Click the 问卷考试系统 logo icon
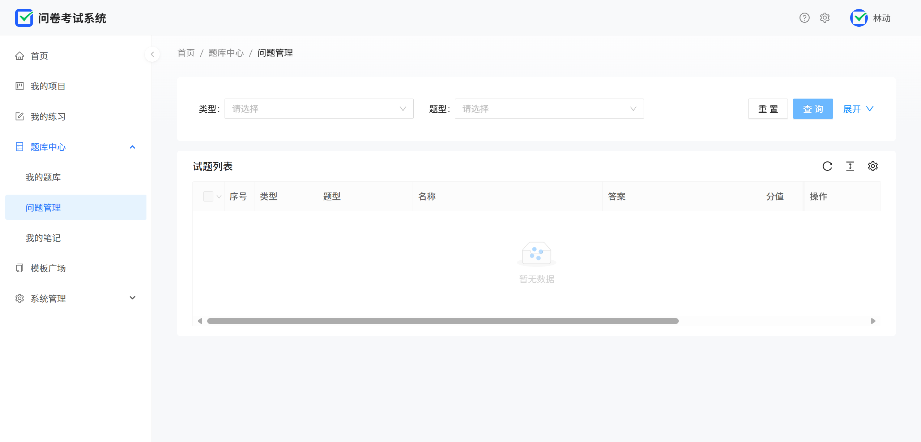 pyautogui.click(x=24, y=18)
